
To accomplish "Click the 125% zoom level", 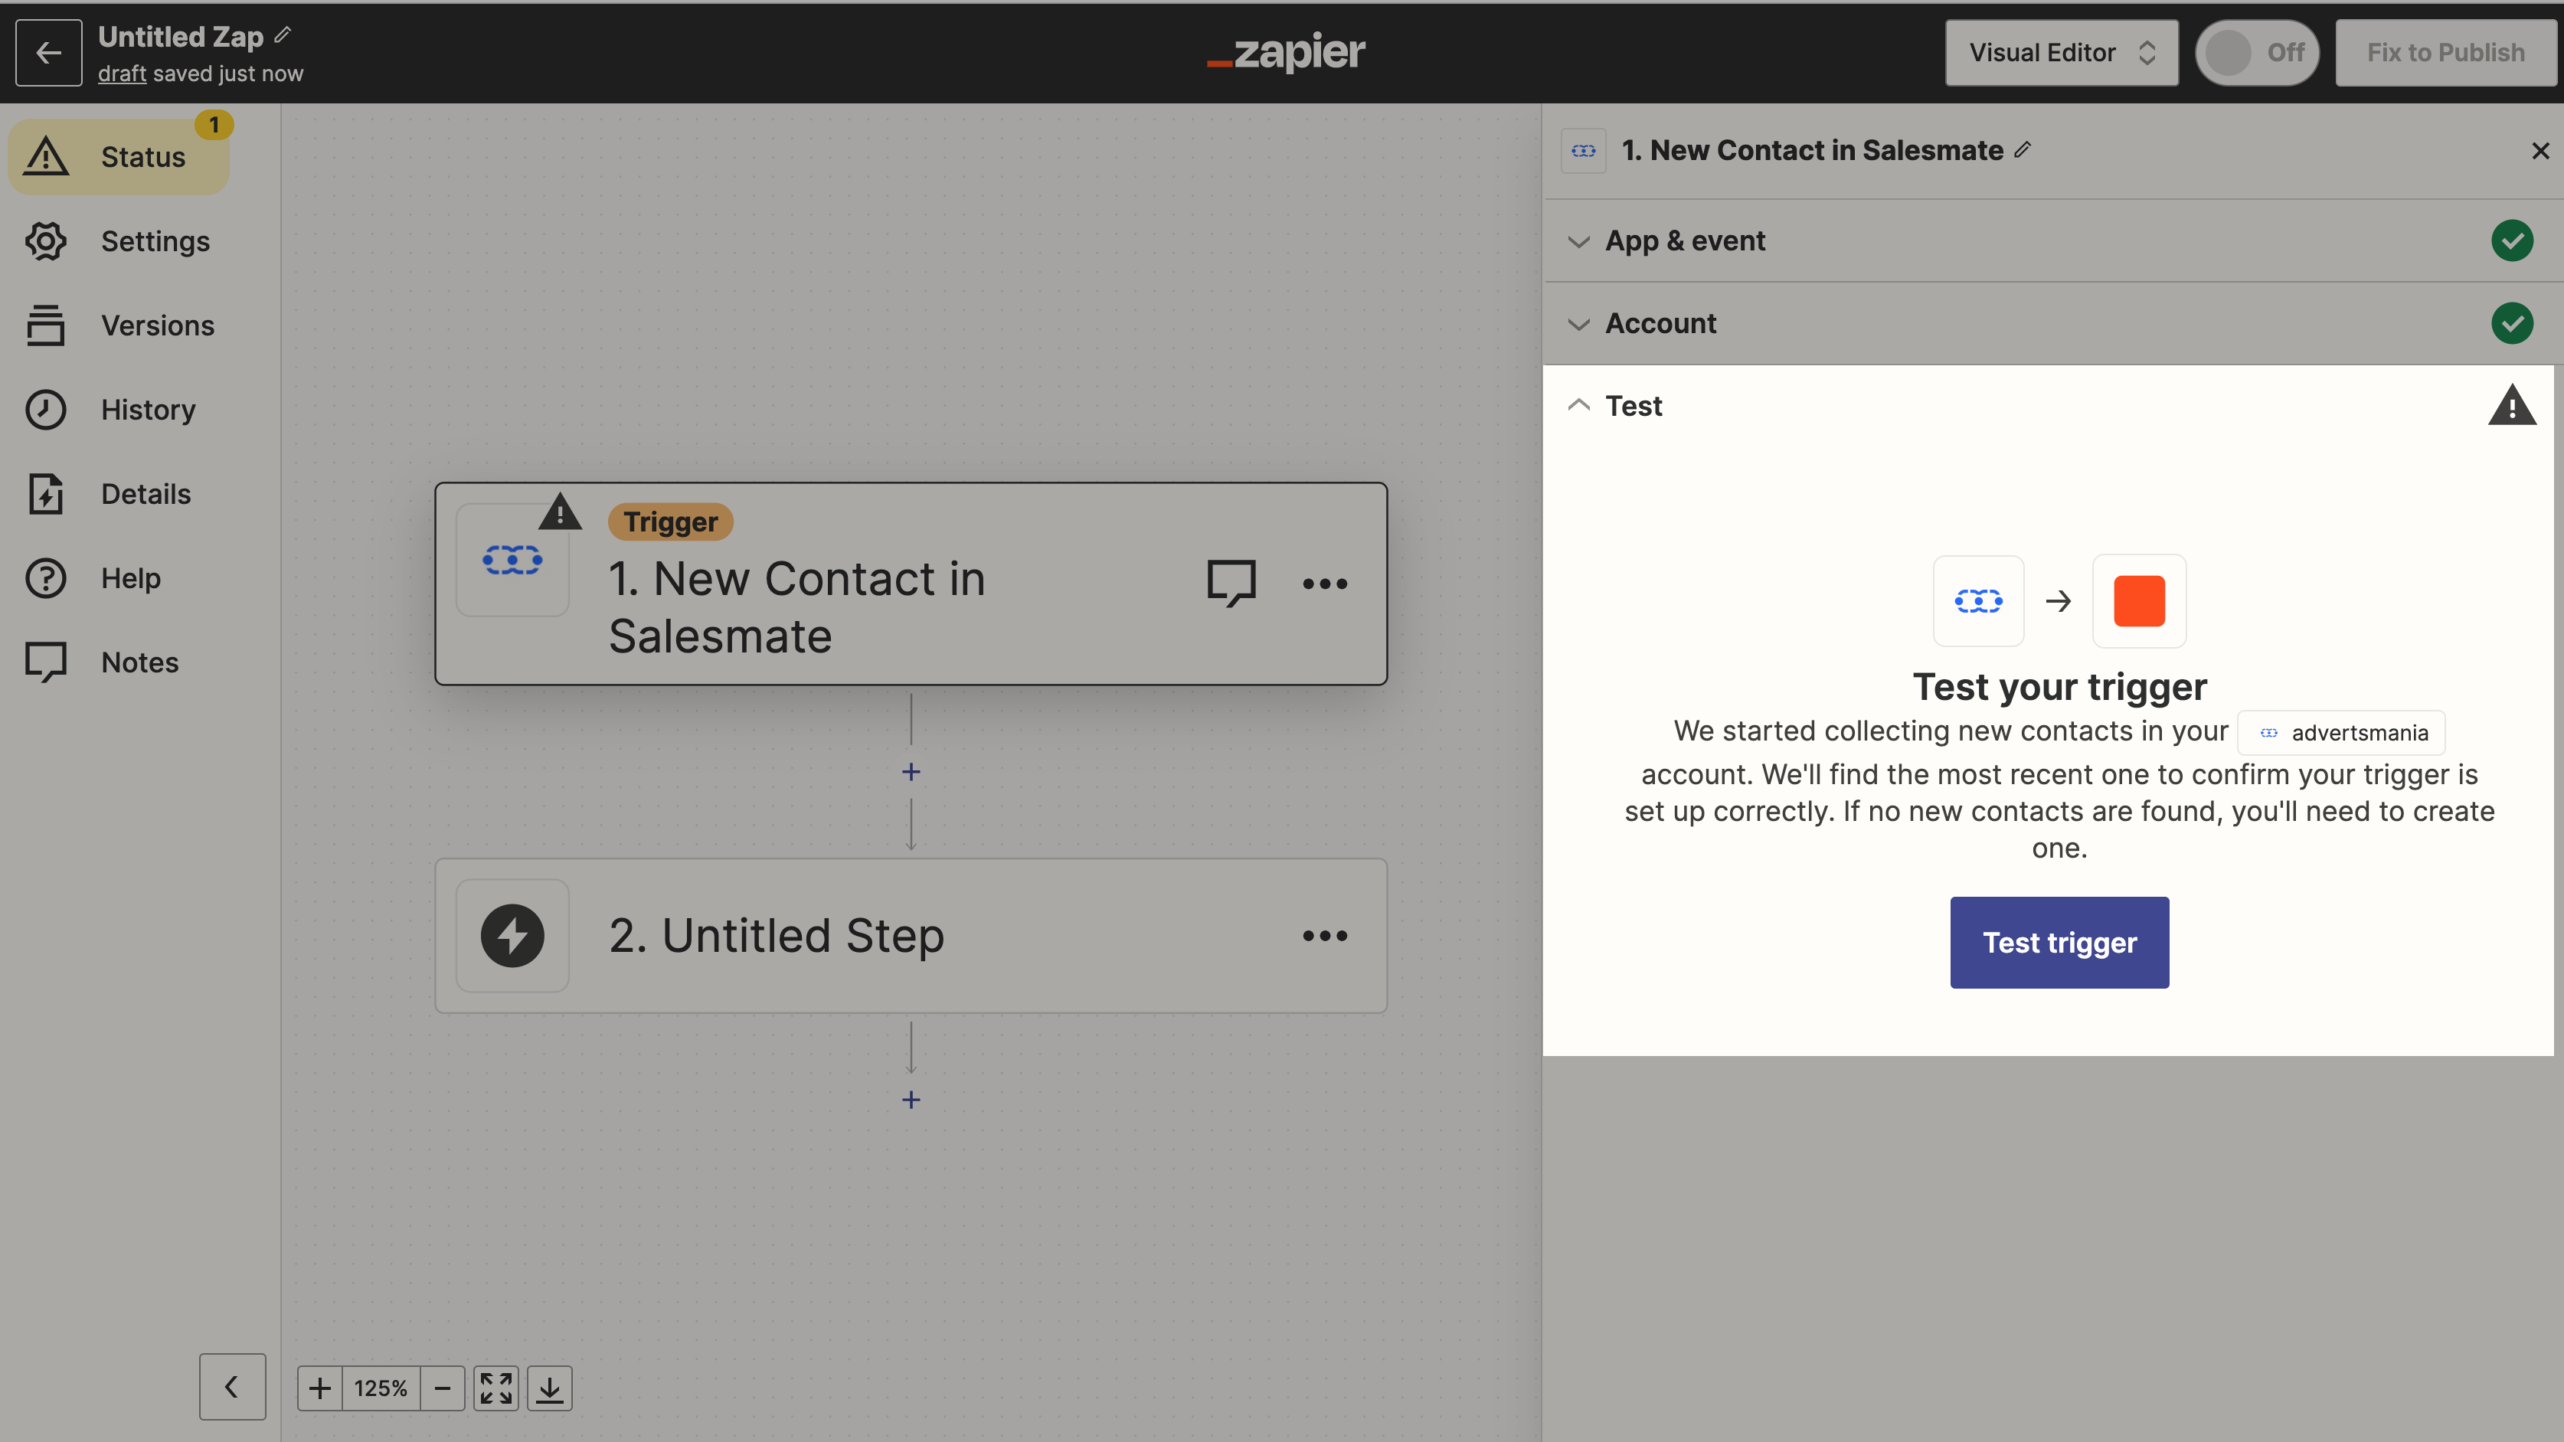I will point(380,1388).
